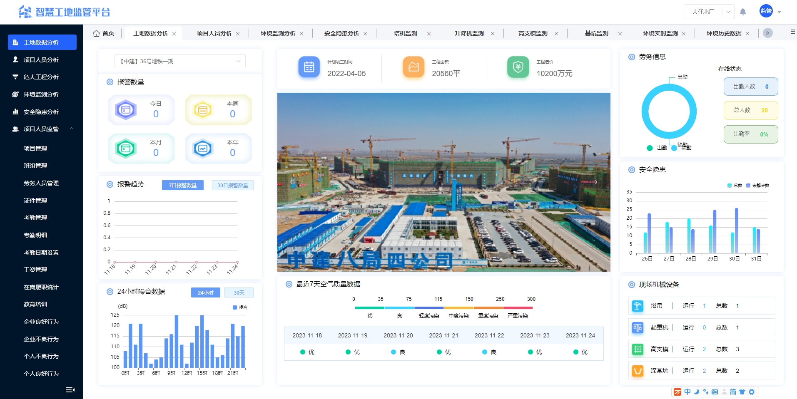Click the 今日 alarm count hexagon icon
This screenshot has width=797, height=399.
(126, 110)
